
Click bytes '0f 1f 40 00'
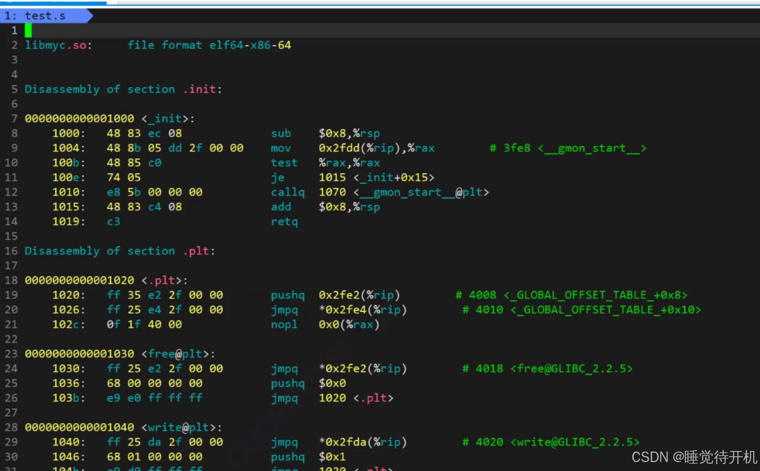click(x=144, y=325)
